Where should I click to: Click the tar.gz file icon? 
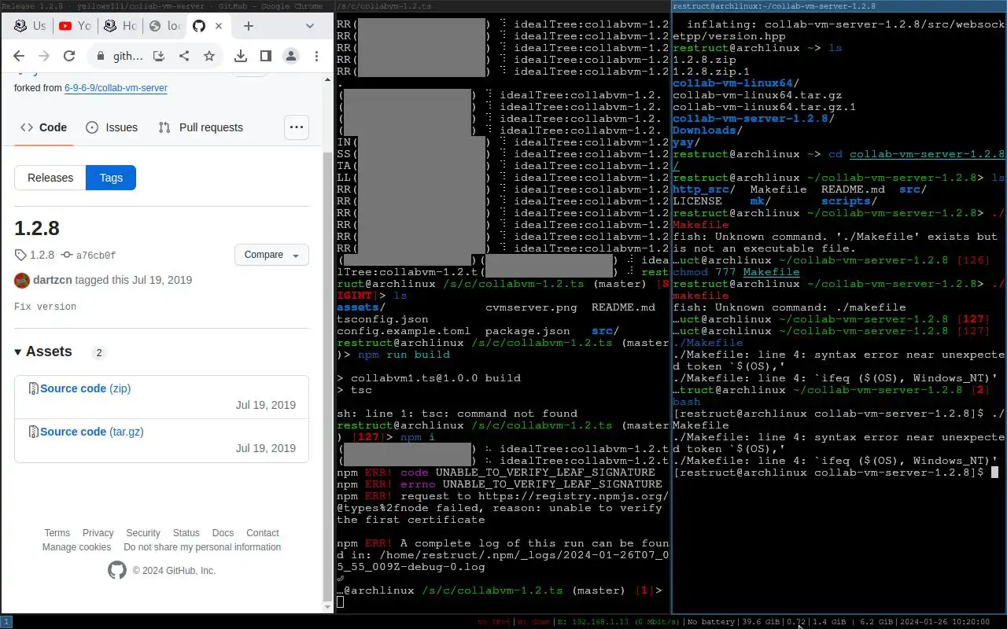pyautogui.click(x=33, y=432)
